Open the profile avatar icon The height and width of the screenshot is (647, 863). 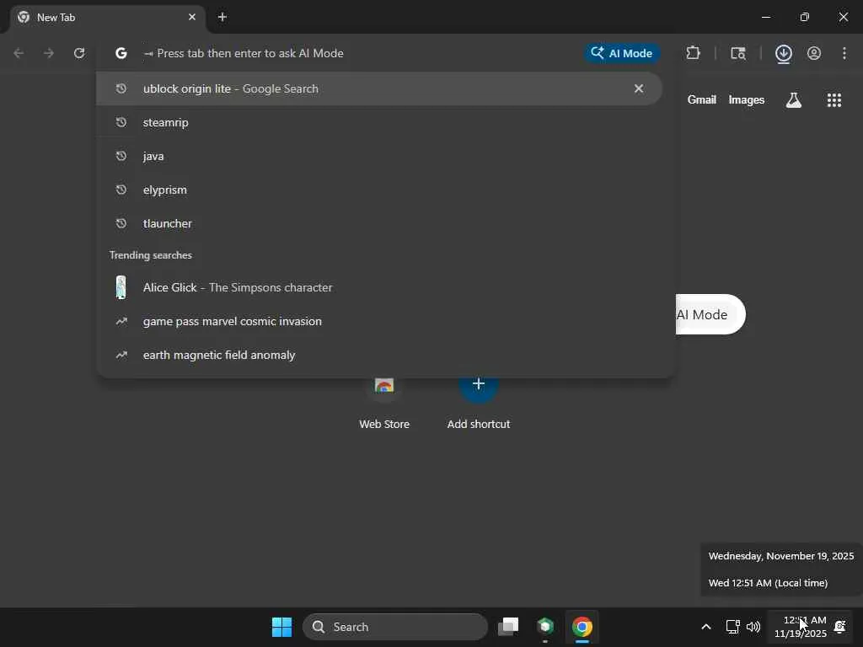pyautogui.click(x=814, y=53)
